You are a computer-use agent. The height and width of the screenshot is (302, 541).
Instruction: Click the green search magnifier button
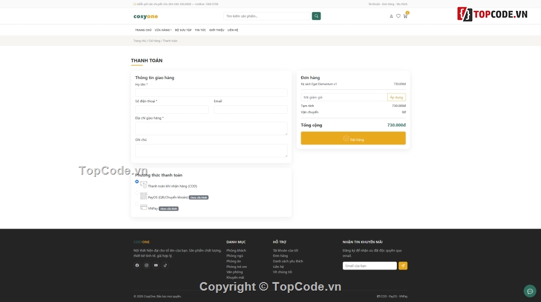point(316,16)
